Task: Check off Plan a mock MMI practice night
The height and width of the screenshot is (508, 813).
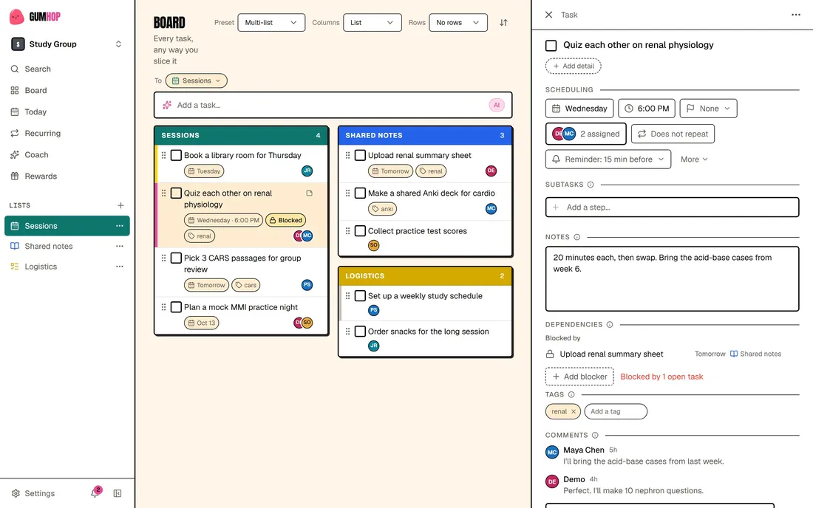Action: pos(177,307)
